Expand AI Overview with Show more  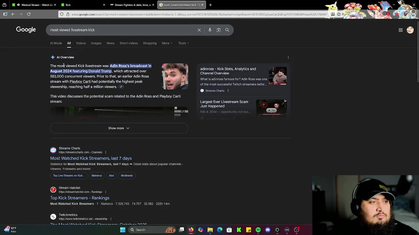119,128
